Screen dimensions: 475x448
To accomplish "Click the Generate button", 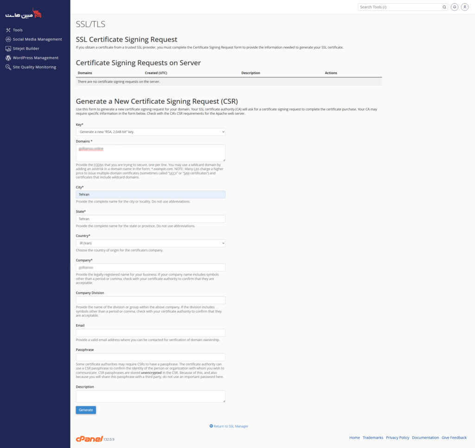I will [x=86, y=410].
